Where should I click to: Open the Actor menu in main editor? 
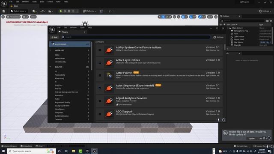[58, 2]
